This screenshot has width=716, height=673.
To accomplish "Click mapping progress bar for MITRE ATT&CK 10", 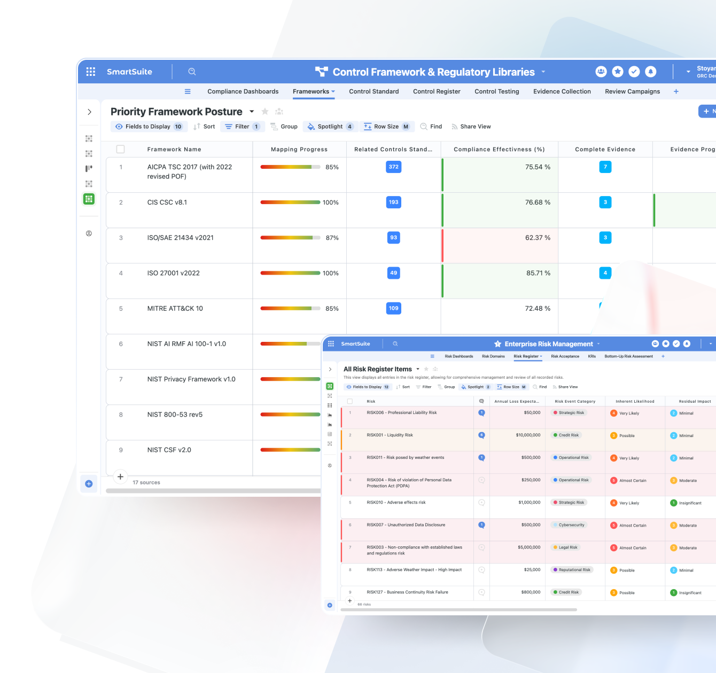I will coord(290,308).
